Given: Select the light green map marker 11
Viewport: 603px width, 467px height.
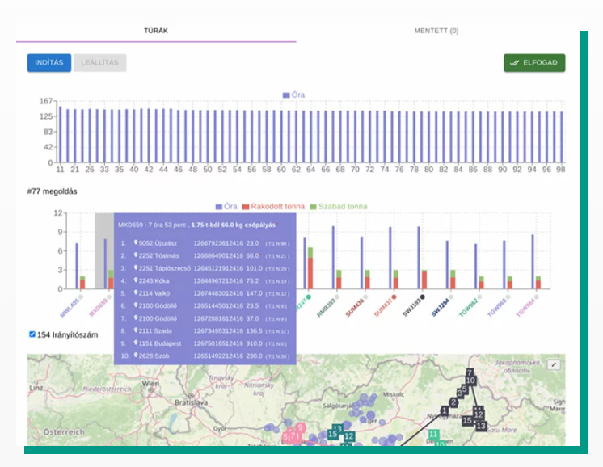Looking at the screenshot, I should 434,435.
